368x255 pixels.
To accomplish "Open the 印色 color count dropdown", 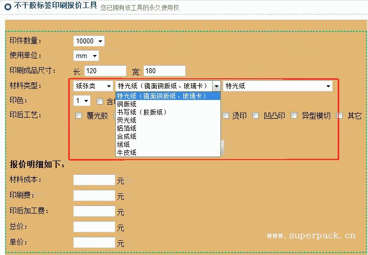I will click(82, 101).
